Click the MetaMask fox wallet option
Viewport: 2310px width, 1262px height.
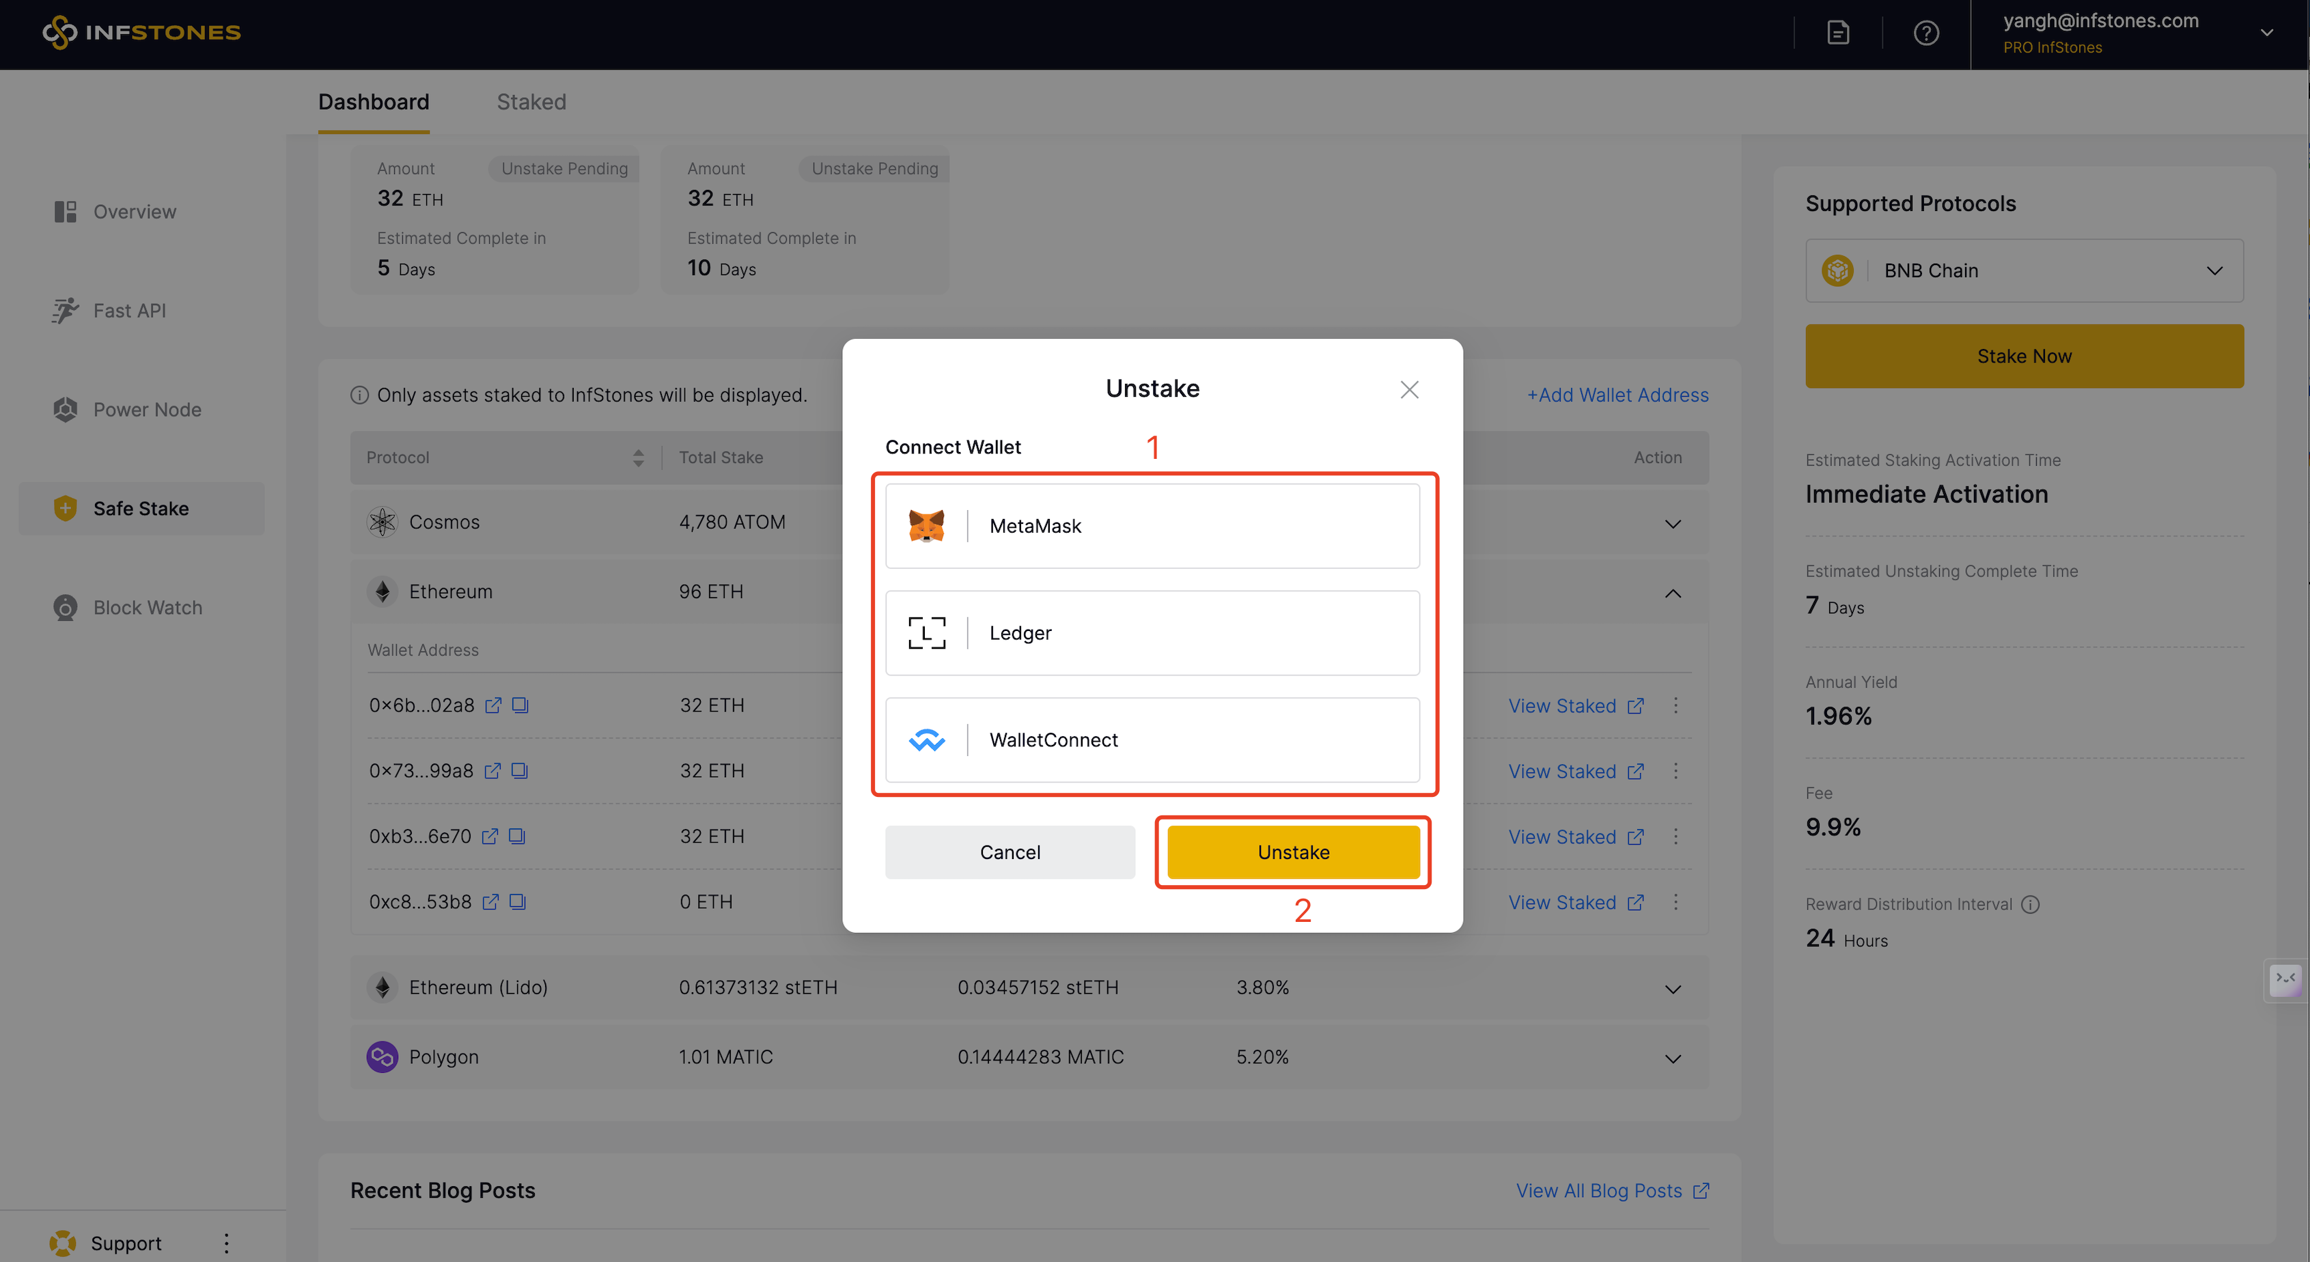point(1152,526)
